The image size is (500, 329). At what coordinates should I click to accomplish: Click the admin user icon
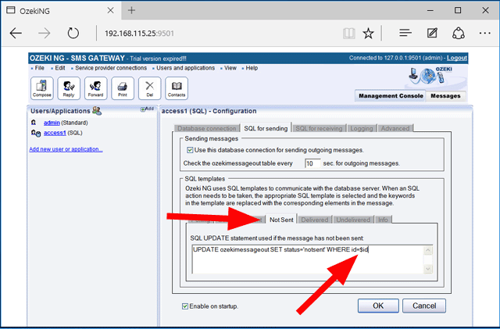pos(34,123)
